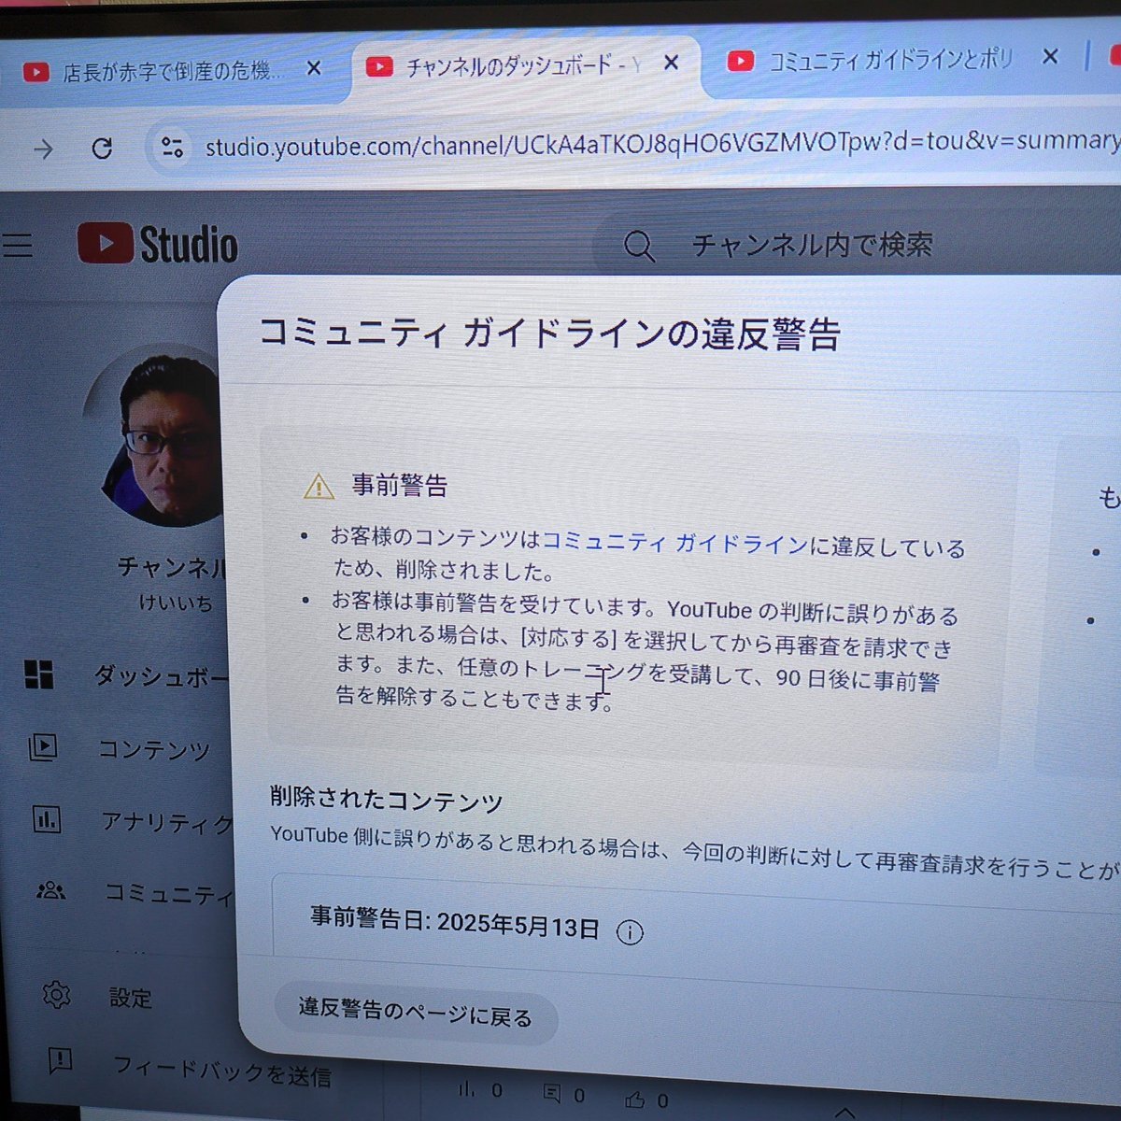Open 設定 in the sidebar

coord(130,998)
